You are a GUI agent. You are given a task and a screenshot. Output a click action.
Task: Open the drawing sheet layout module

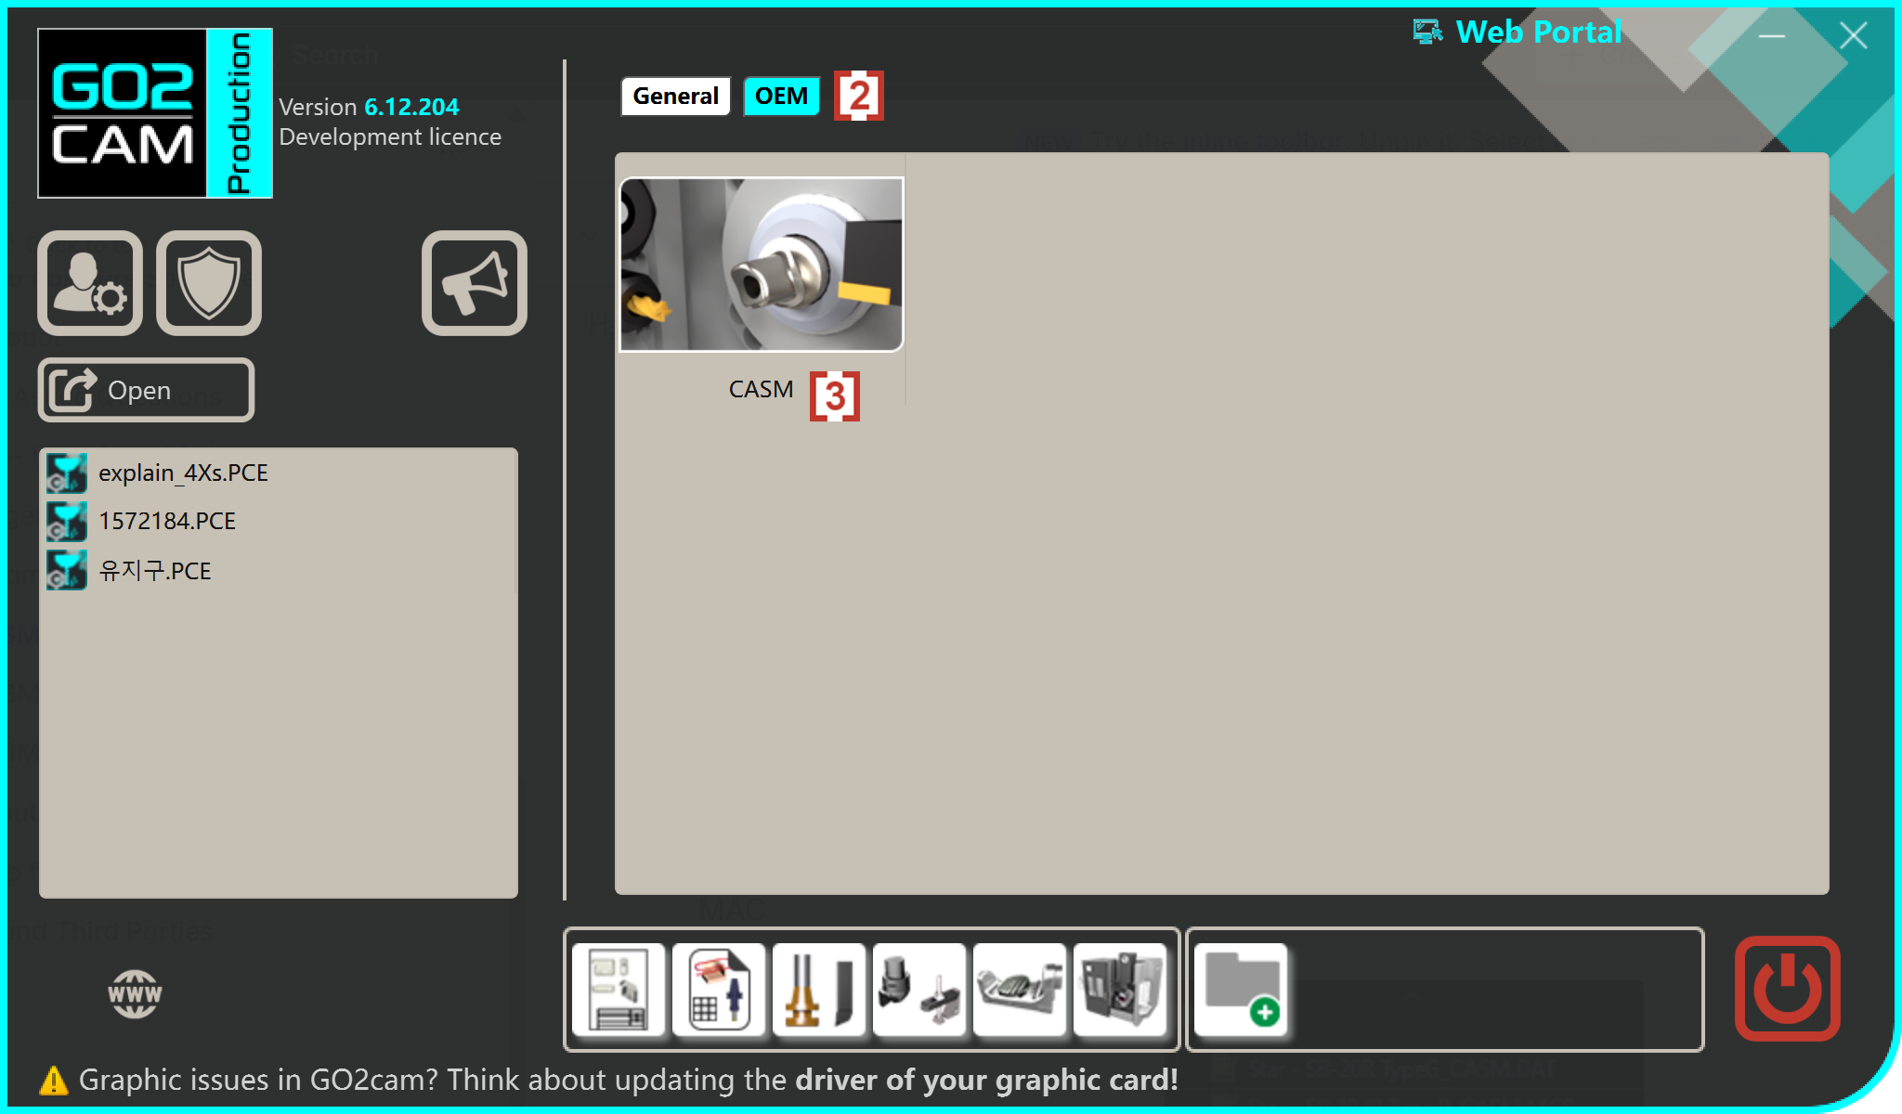tap(619, 990)
